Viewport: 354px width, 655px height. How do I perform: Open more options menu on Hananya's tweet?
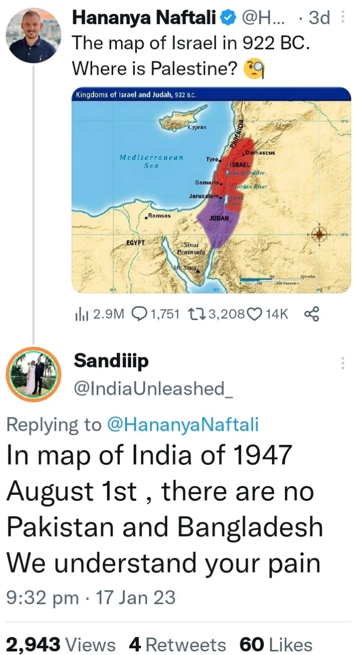(342, 18)
